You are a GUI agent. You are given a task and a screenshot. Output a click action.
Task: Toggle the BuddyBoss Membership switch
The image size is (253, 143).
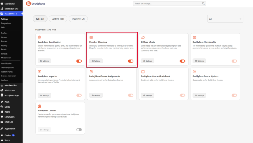coord(234,61)
